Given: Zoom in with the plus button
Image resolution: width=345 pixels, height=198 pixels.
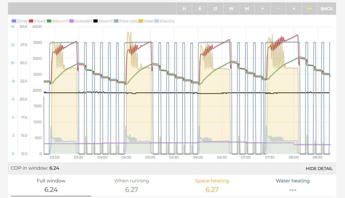Looking at the screenshot, I should point(263,9).
